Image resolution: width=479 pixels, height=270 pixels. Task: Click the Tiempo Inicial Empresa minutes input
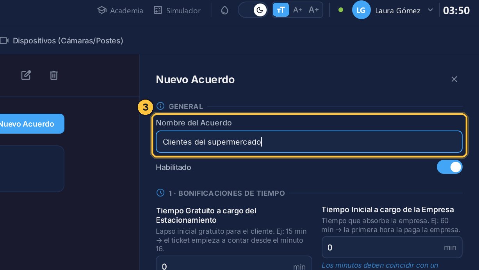click(392, 247)
